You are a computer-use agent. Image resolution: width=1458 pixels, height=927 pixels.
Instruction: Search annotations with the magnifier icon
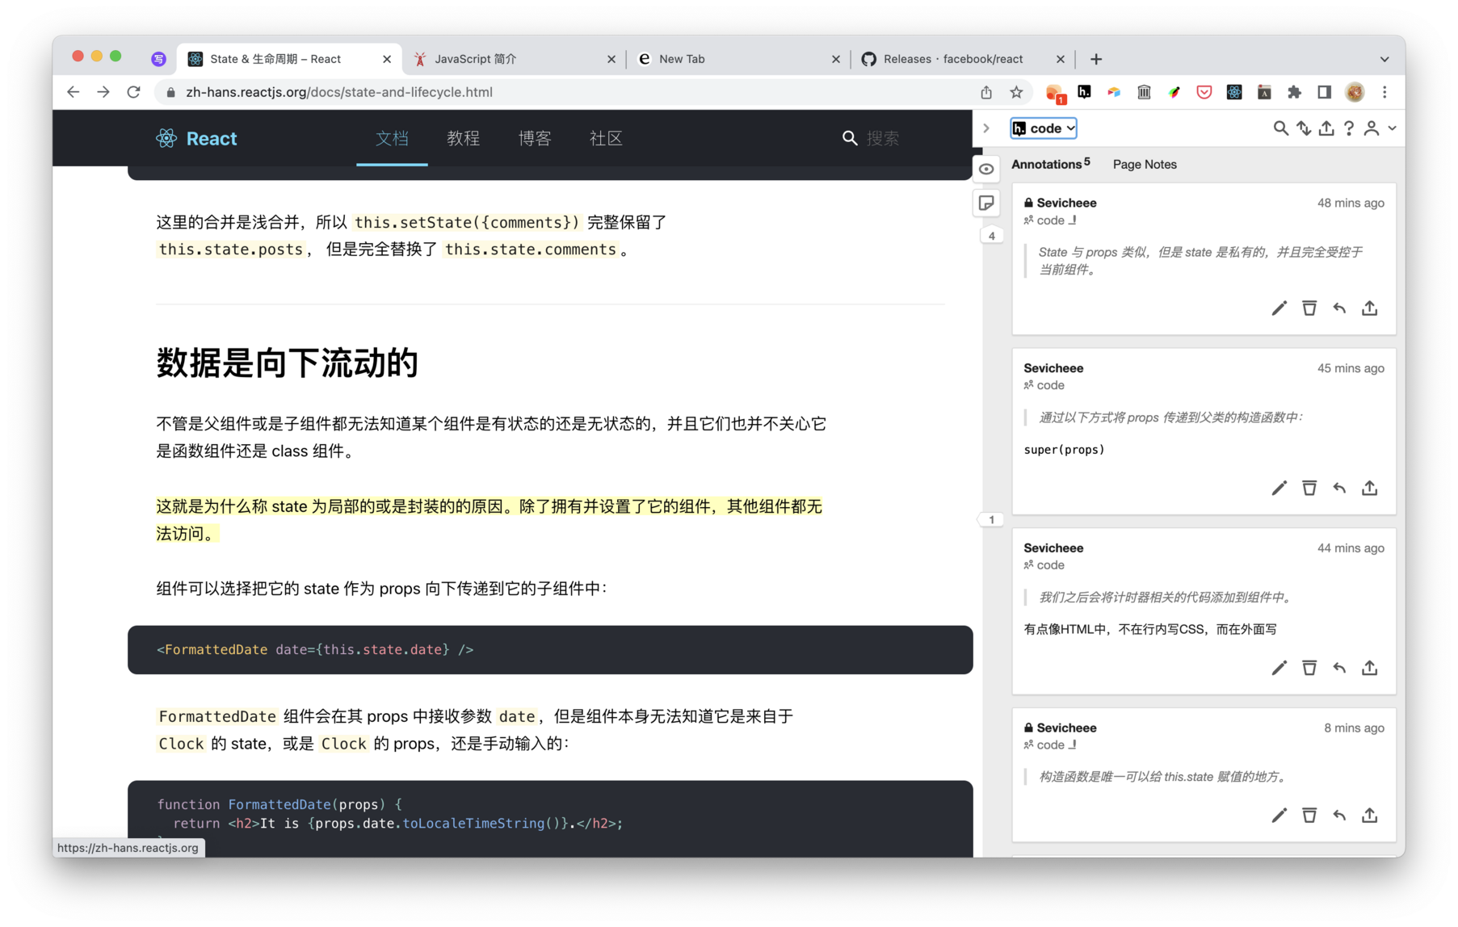pos(1280,128)
